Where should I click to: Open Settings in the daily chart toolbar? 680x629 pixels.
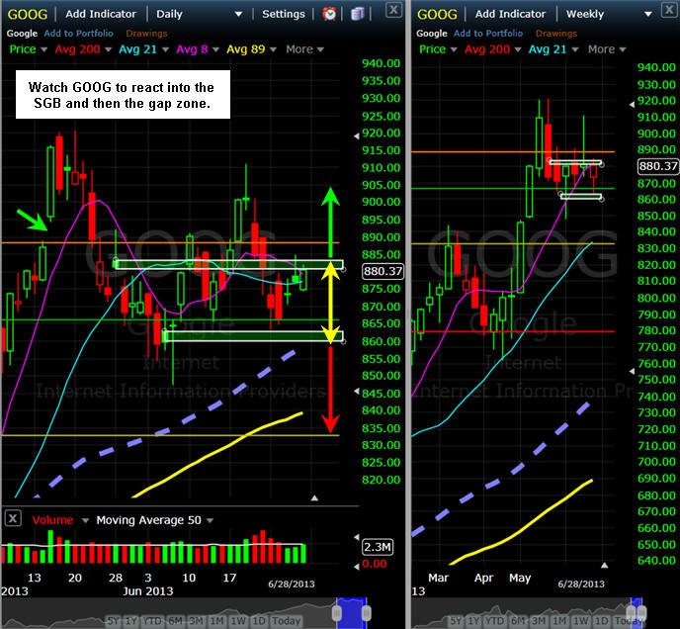(x=284, y=14)
